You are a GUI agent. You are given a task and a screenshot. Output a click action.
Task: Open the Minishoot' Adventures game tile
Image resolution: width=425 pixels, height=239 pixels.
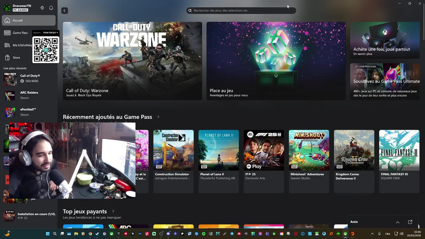(309, 161)
